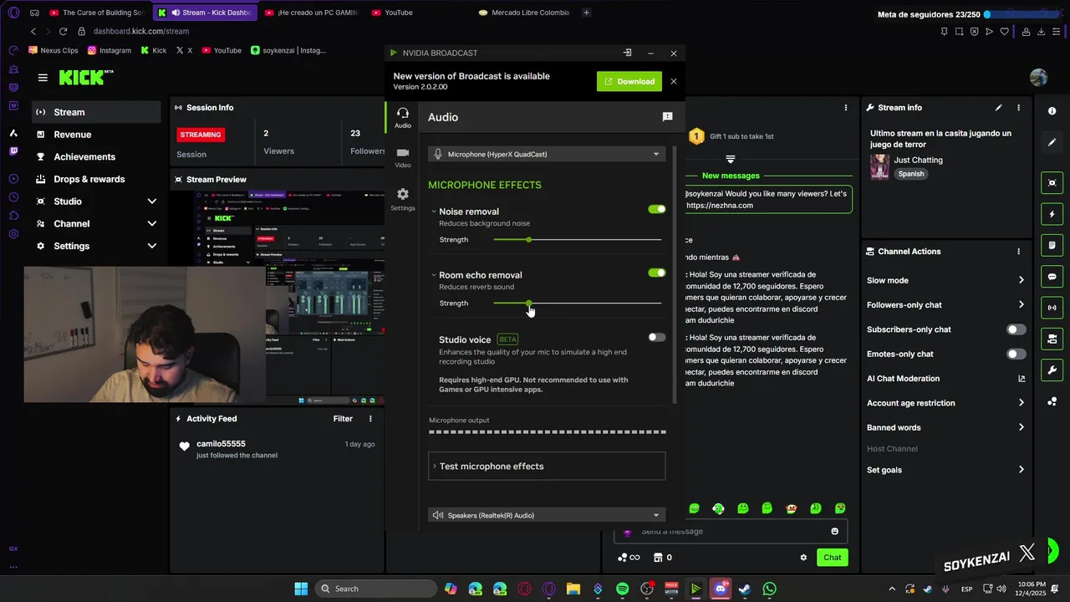The width and height of the screenshot is (1070, 602).
Task: Click Download for the new Broadcast version
Action: (629, 81)
